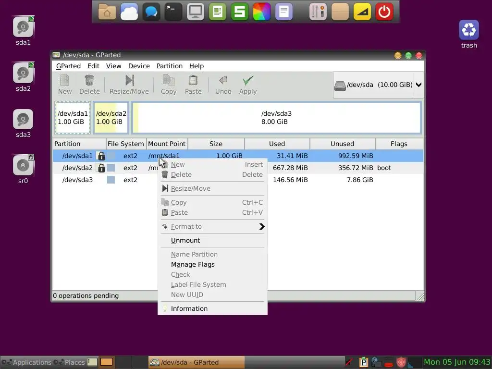Click the Size column header

(x=216, y=144)
